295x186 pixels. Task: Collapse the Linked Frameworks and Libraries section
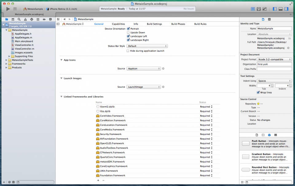[x=61, y=97]
